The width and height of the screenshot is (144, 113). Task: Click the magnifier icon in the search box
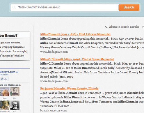14,7
